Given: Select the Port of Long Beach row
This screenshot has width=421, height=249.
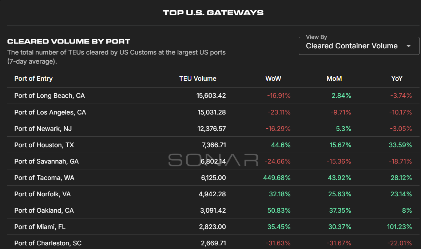Looking at the screenshot, I should point(49,96).
